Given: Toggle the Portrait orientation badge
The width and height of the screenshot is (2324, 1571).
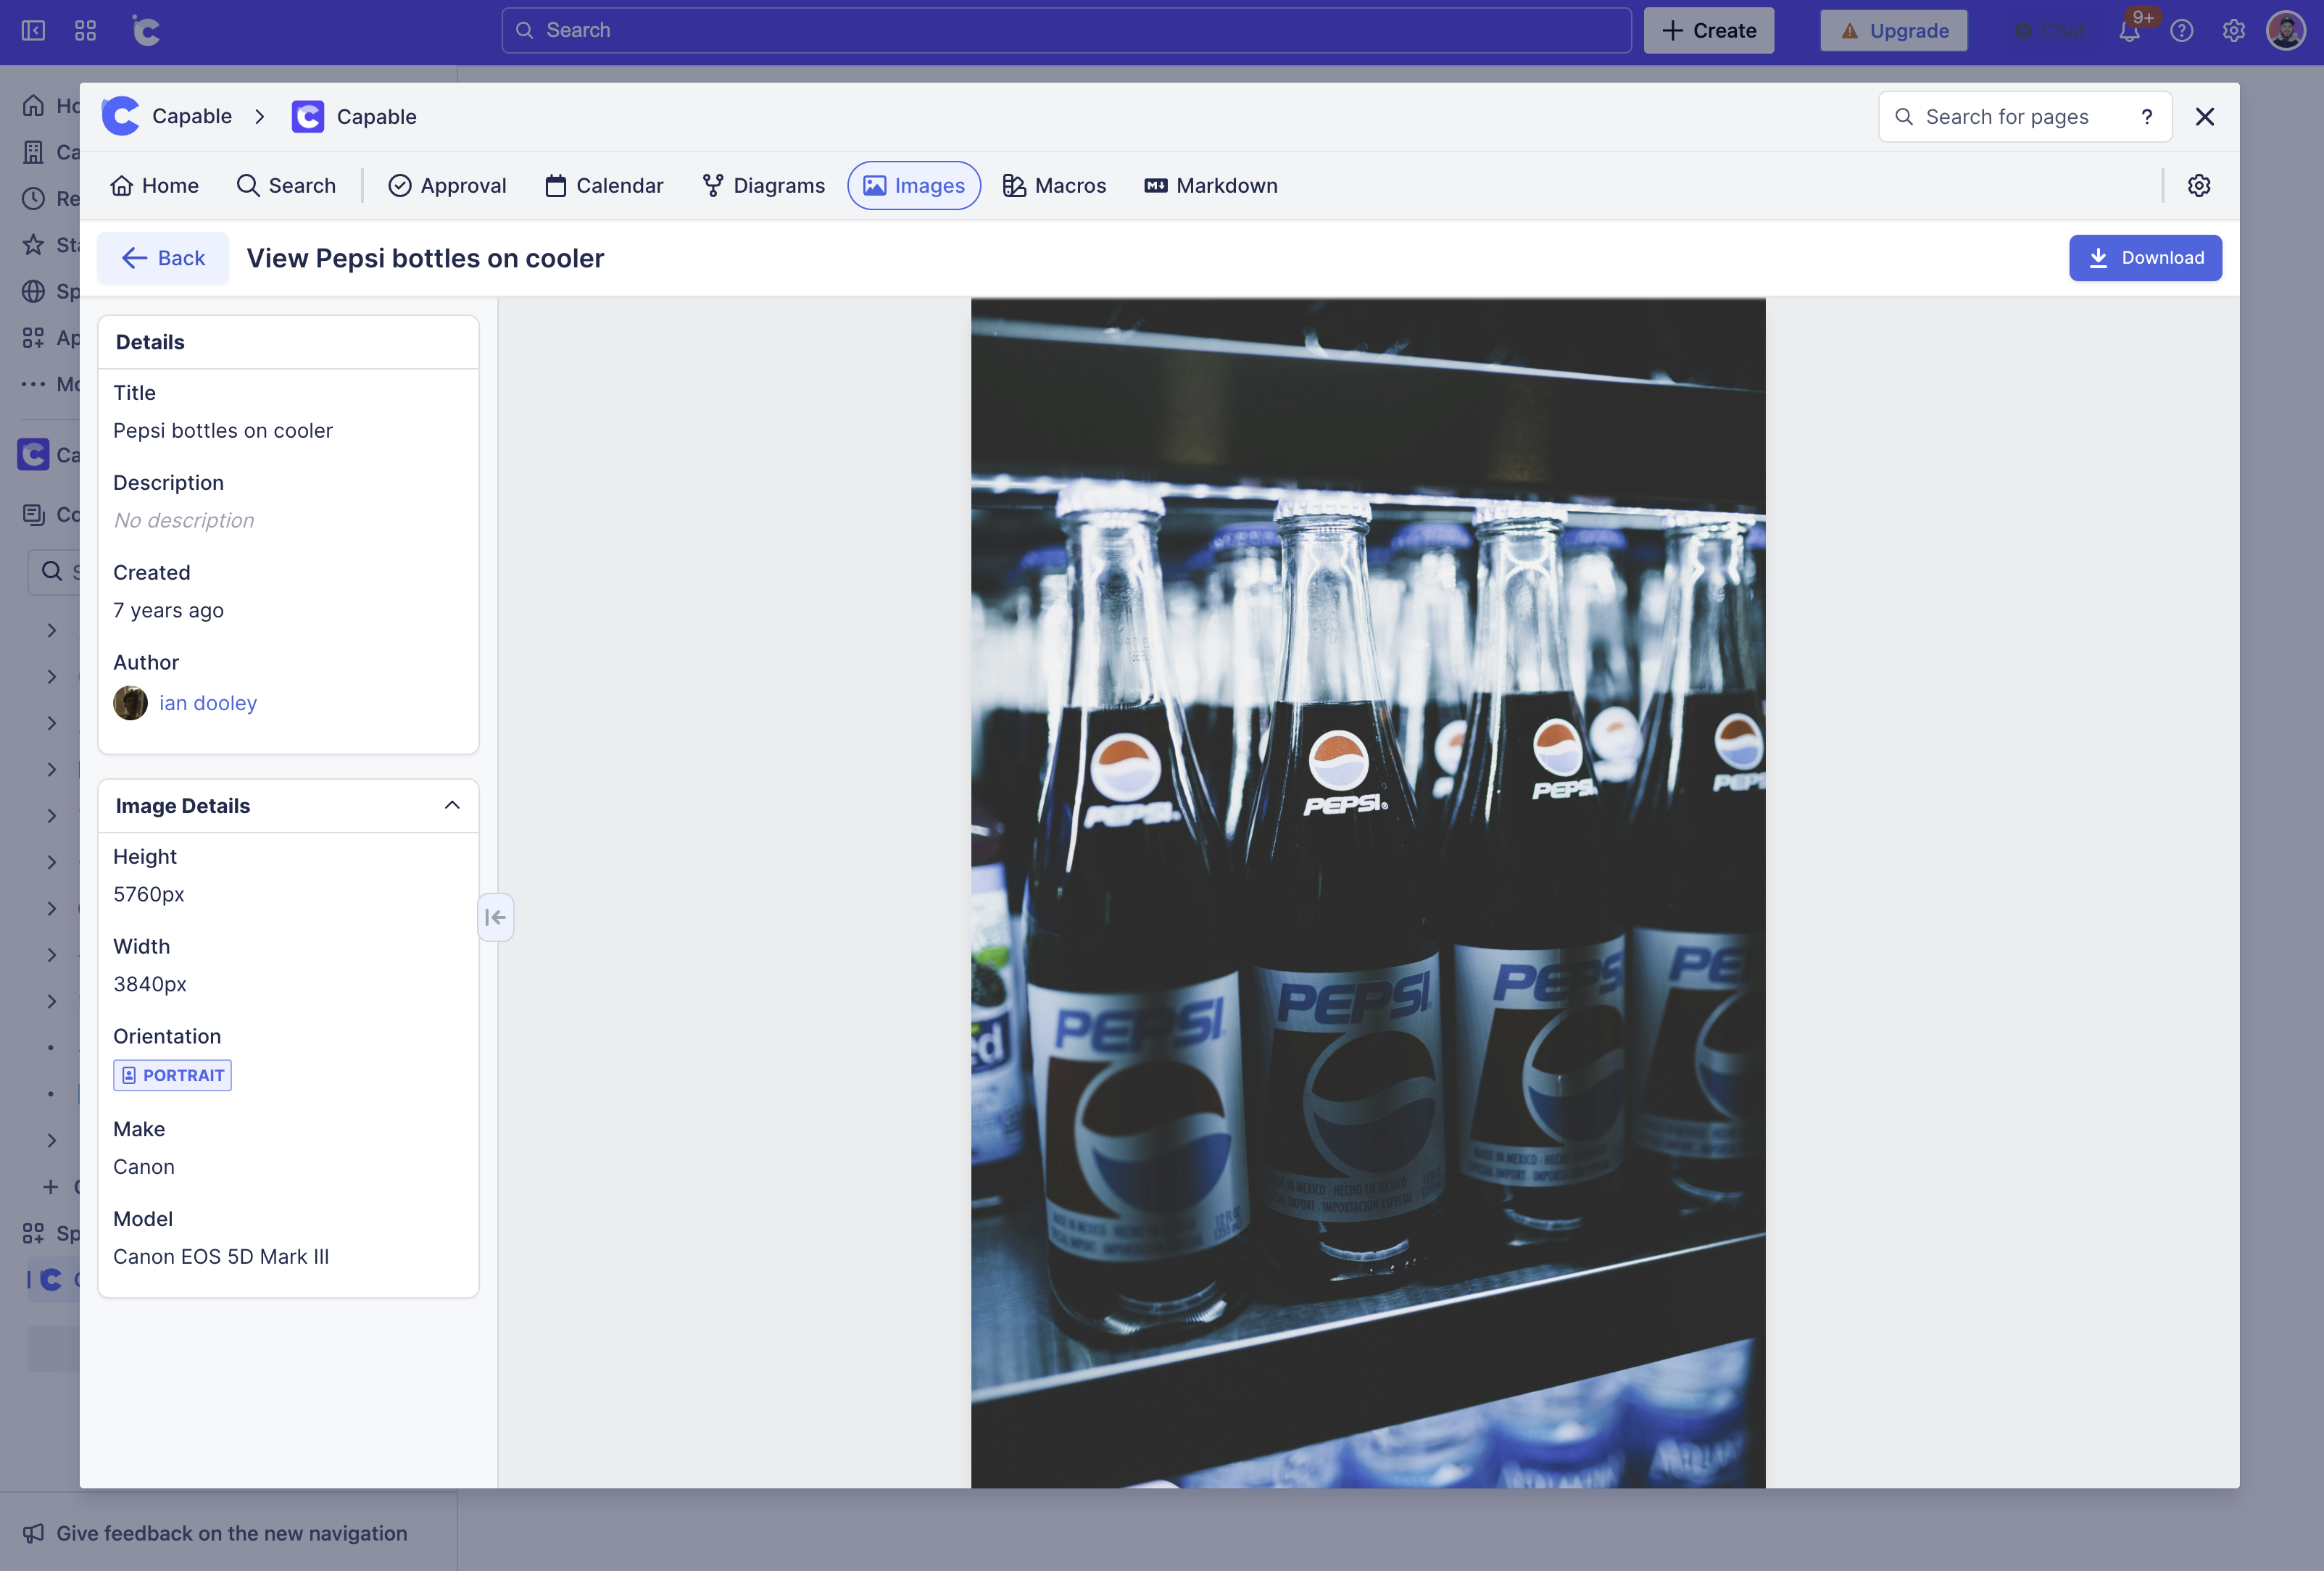Looking at the screenshot, I should (172, 1075).
